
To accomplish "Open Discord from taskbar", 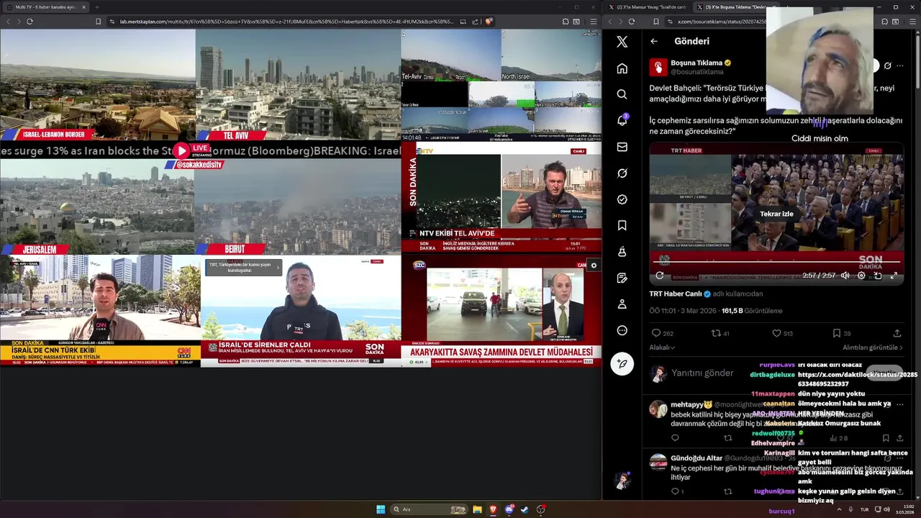I will (x=509, y=509).
